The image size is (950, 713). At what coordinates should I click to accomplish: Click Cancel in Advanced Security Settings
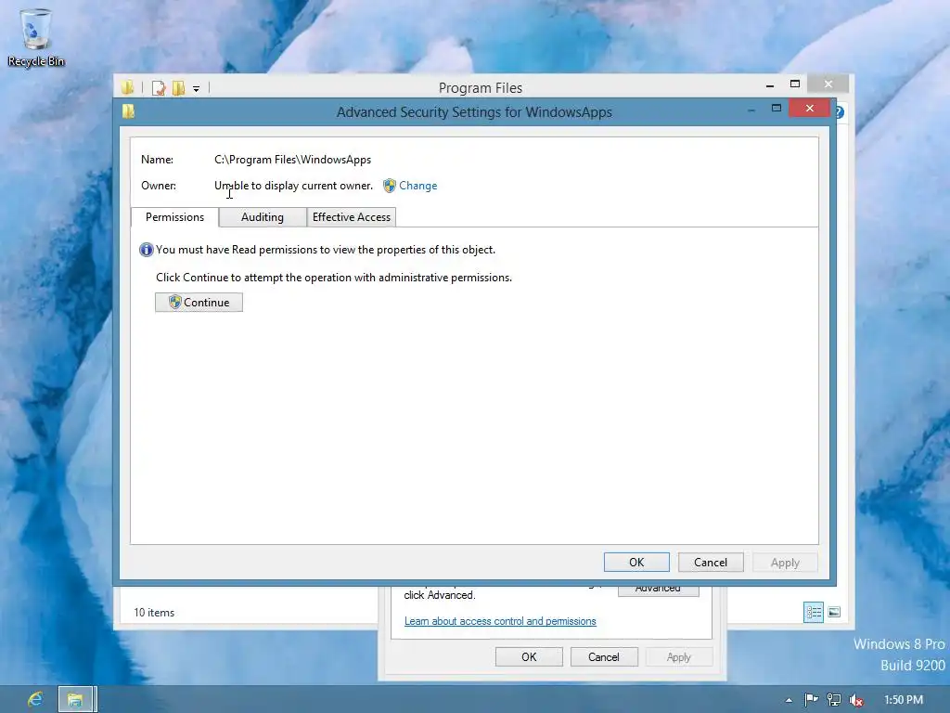pos(711,562)
